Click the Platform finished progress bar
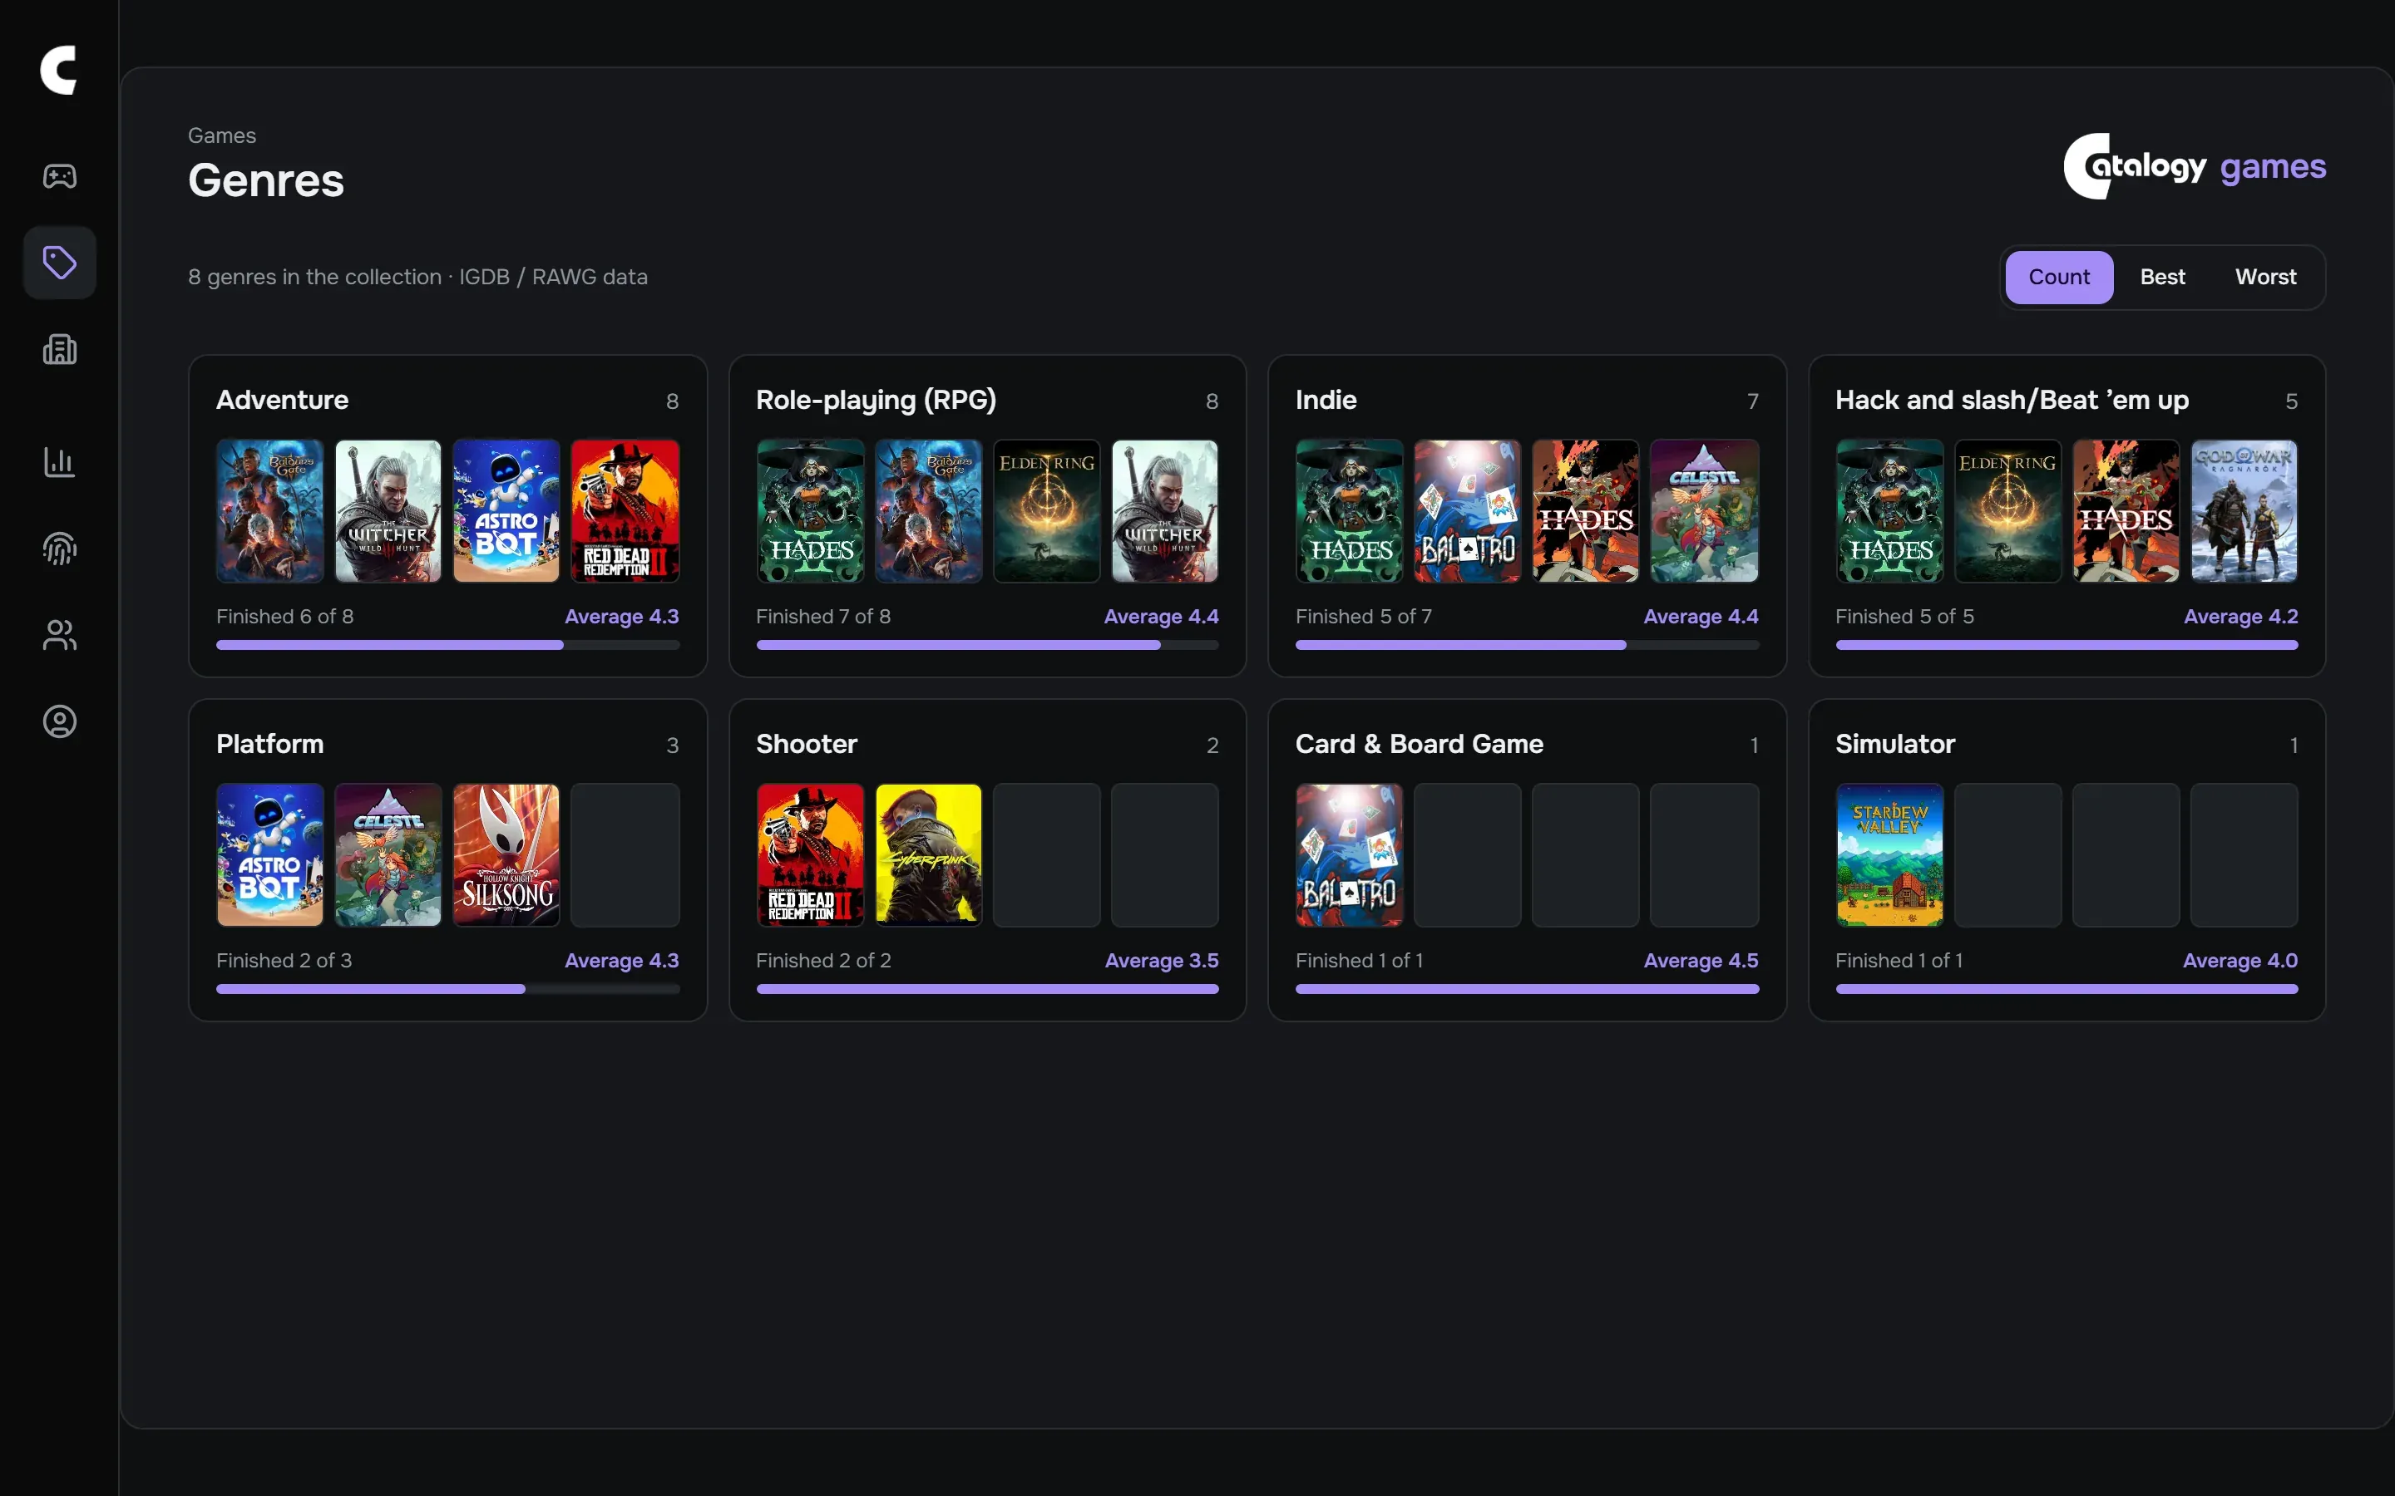2395x1496 pixels. [x=447, y=989]
